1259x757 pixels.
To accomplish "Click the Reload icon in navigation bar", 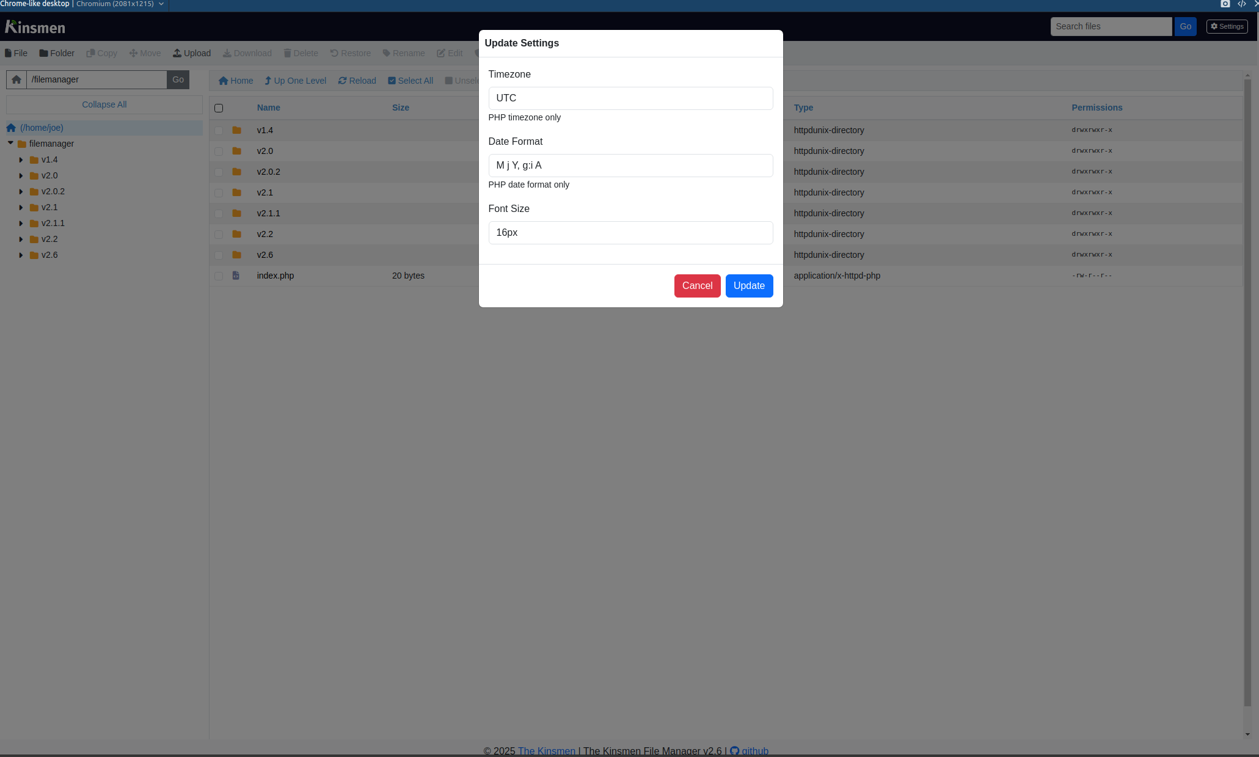I will pyautogui.click(x=342, y=81).
